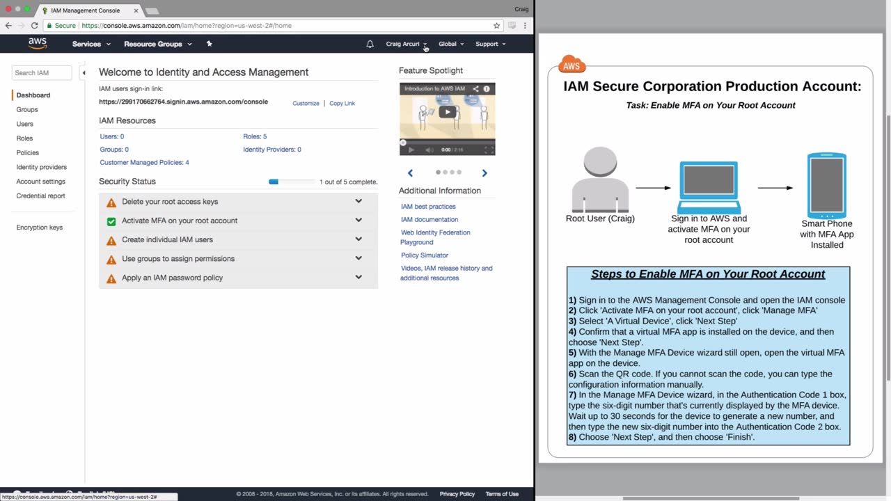Reload the page with refresh icon

(x=34, y=26)
